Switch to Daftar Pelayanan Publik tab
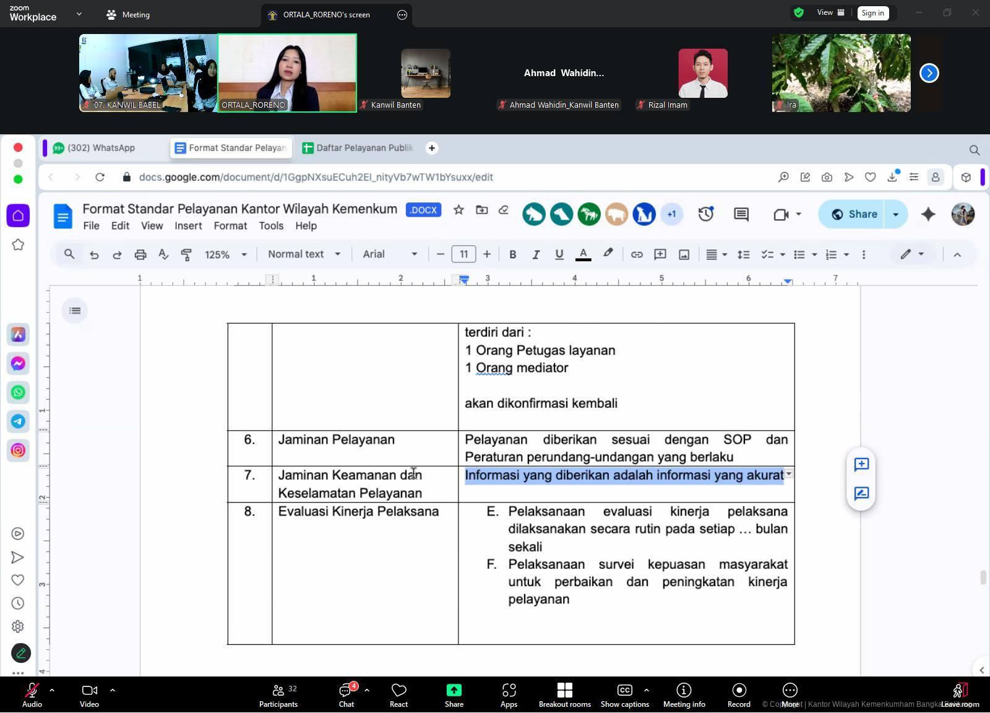 (x=358, y=148)
